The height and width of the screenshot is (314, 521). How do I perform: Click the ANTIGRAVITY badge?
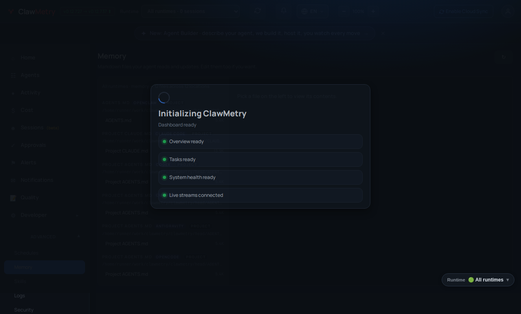pos(170,226)
